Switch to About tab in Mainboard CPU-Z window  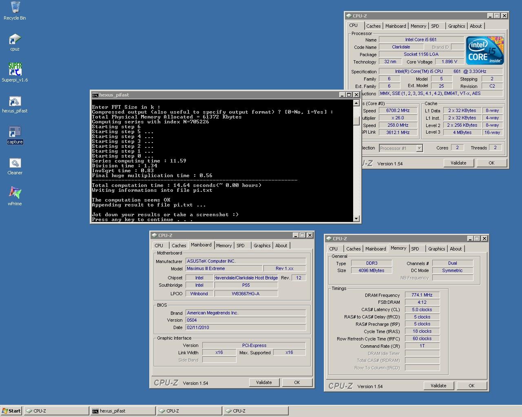[281, 246]
